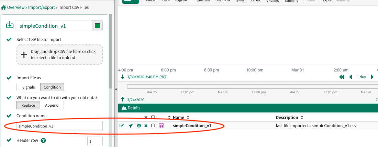
Task: Select Signals as the import file type
Action: (x=29, y=87)
